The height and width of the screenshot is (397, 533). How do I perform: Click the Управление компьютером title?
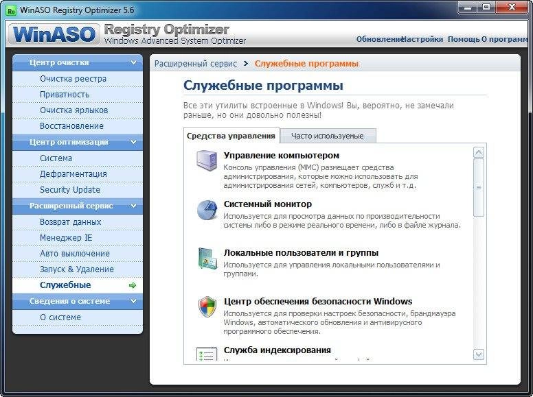pyautogui.click(x=282, y=156)
